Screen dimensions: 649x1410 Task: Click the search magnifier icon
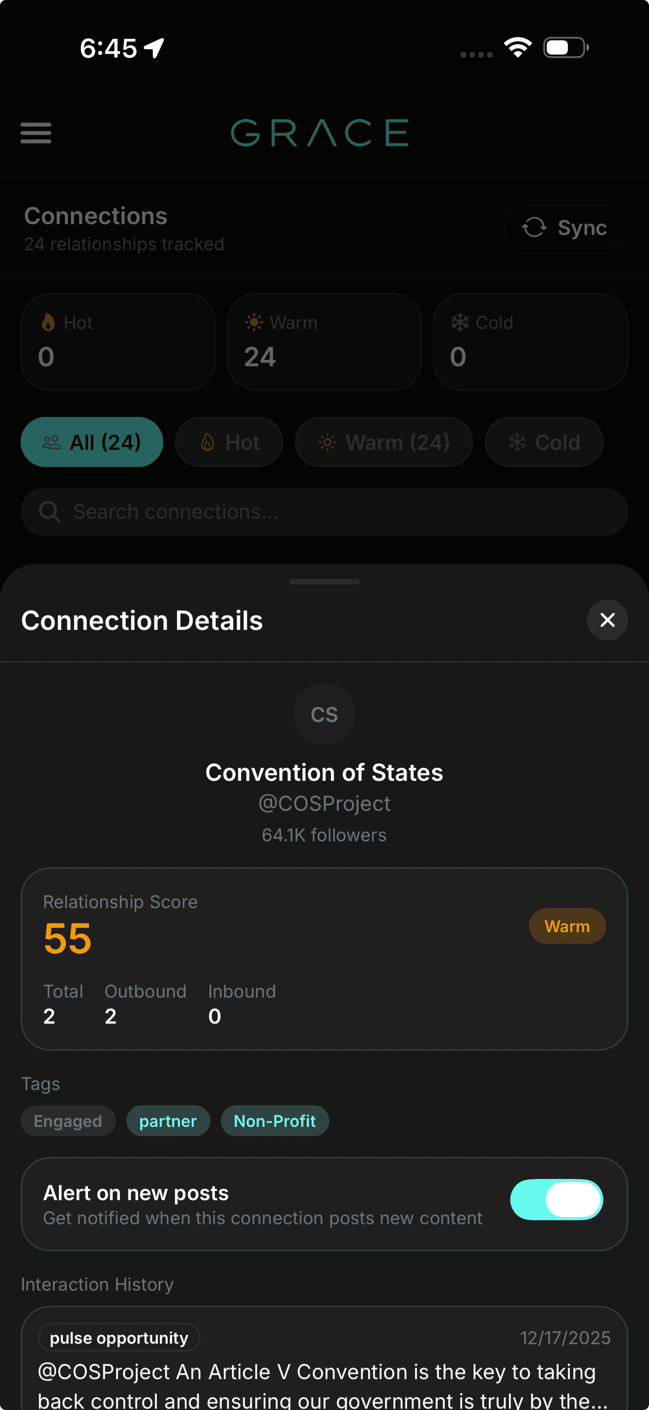(x=49, y=511)
